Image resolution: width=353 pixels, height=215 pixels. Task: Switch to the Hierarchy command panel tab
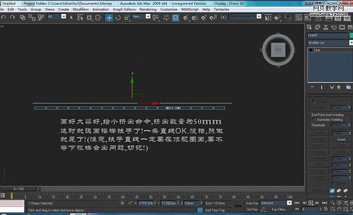pyautogui.click(x=326, y=27)
